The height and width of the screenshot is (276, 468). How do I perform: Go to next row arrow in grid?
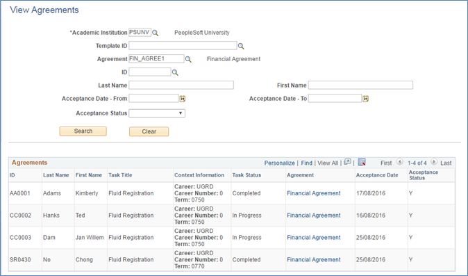434,162
